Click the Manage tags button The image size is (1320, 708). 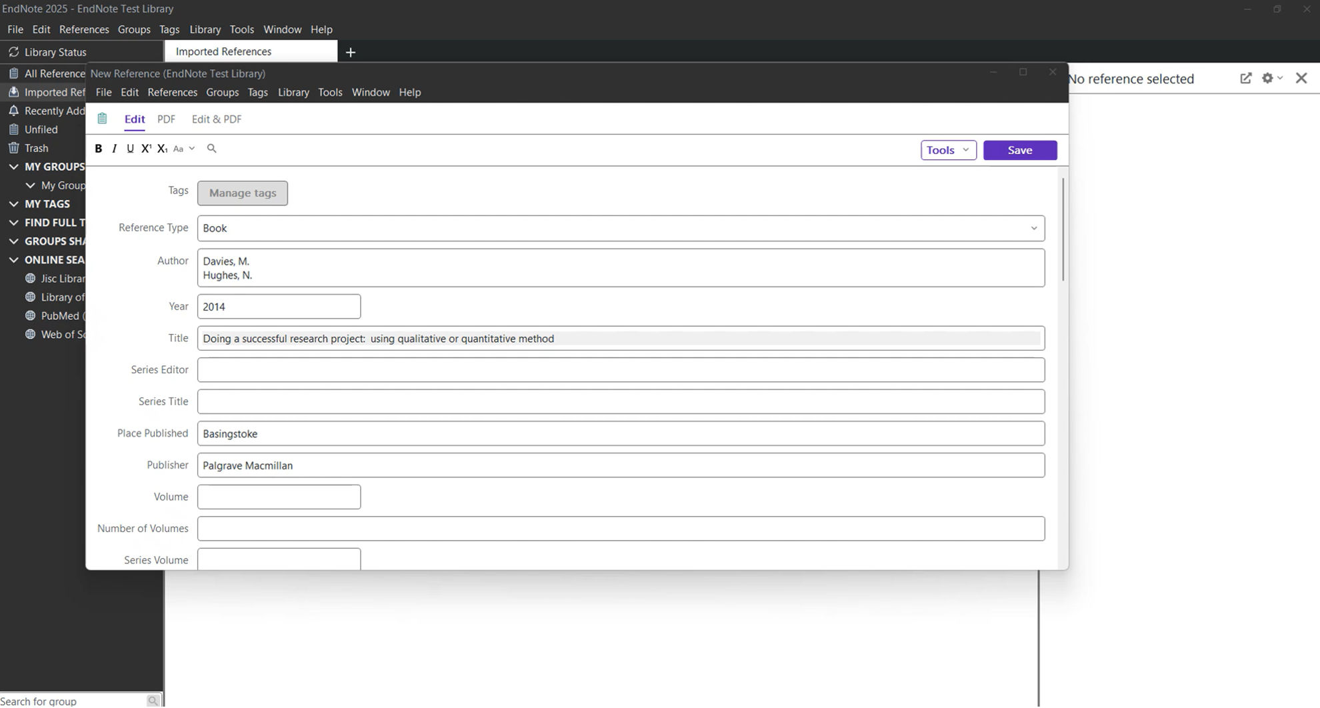click(243, 193)
